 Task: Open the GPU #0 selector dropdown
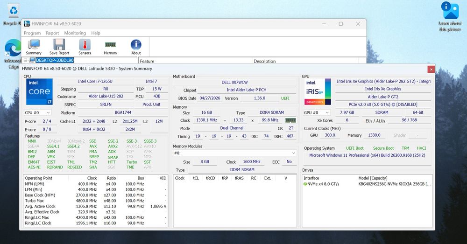(317, 113)
